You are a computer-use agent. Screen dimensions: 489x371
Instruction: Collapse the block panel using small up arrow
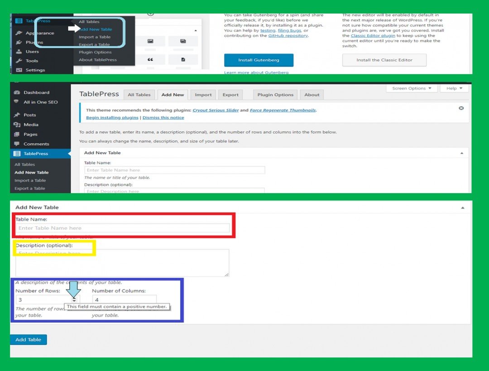[x=196, y=30]
